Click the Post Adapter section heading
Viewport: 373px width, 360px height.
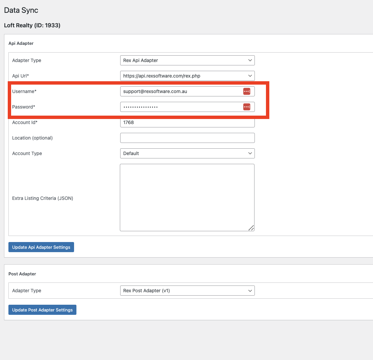pos(22,274)
